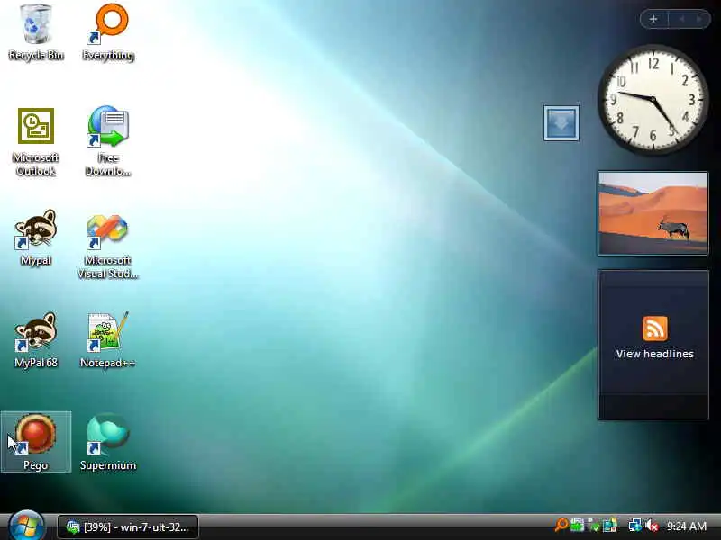Open the Recycle Bin desktop icon
Viewport: 721px width, 540px height.
36,32
